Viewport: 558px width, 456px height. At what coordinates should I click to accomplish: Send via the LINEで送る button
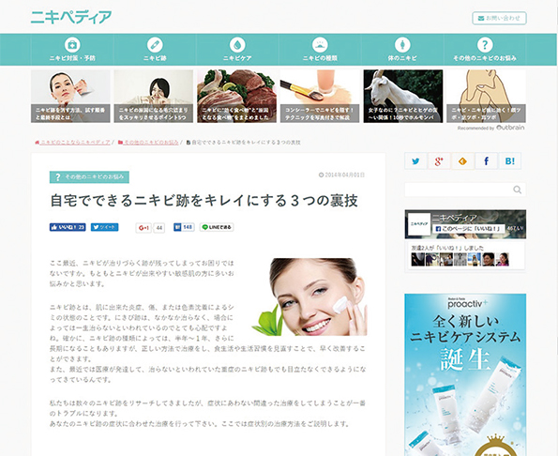217,227
